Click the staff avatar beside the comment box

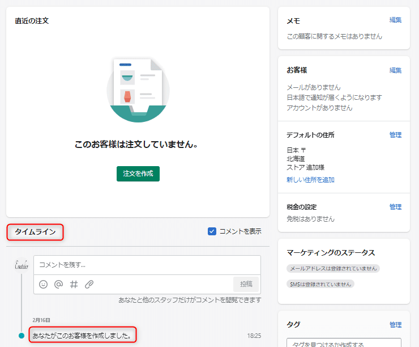click(22, 265)
